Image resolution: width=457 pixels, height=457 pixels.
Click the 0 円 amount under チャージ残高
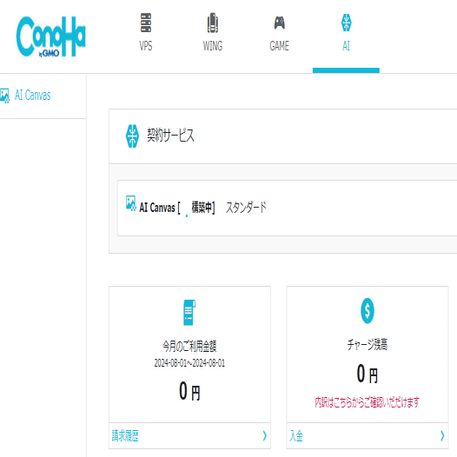coord(368,374)
